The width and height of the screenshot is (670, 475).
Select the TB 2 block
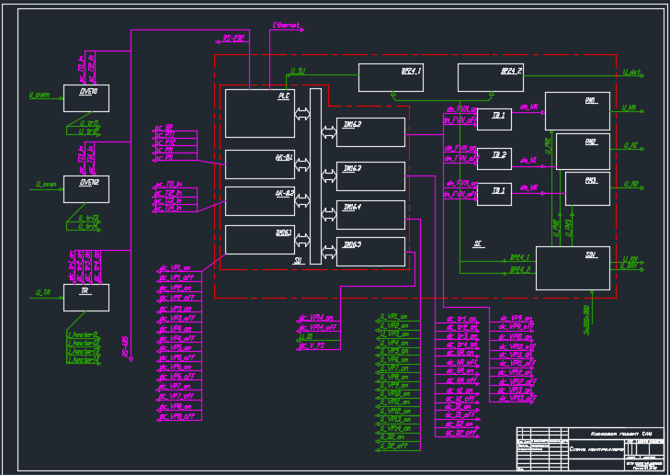pyautogui.click(x=494, y=158)
